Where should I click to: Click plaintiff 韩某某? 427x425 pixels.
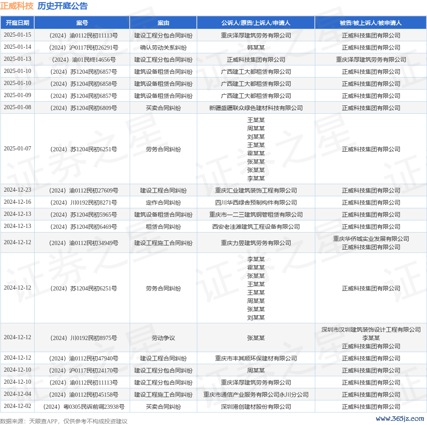[x=256, y=47]
